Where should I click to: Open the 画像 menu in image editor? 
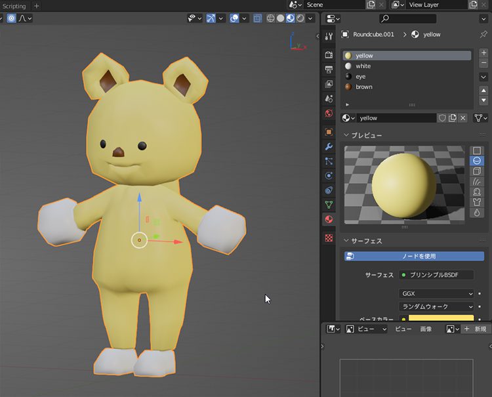click(x=424, y=329)
